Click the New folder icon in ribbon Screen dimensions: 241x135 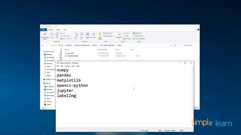(x=100, y=34)
